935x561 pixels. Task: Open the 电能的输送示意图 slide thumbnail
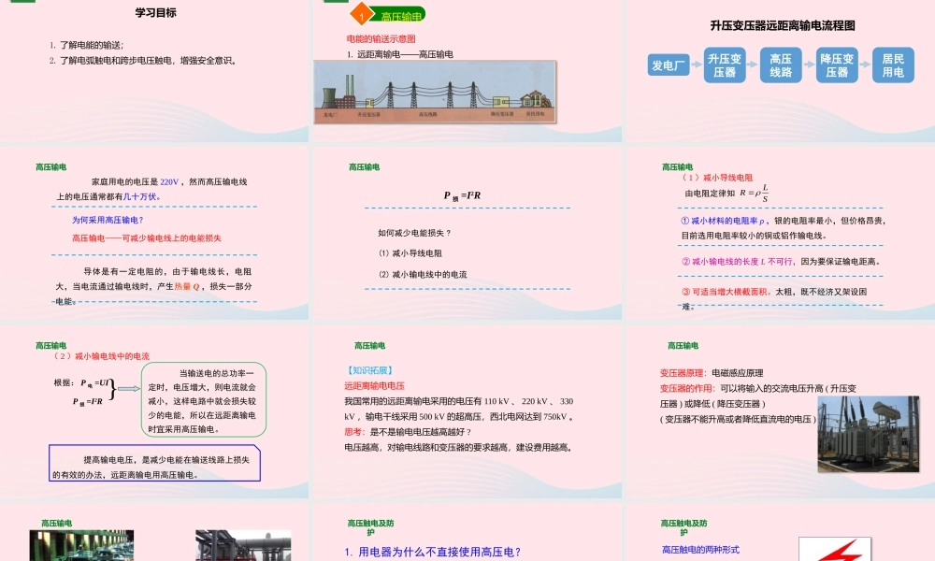pyautogui.click(x=467, y=70)
